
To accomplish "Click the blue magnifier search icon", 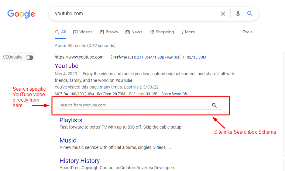I will pyautogui.click(x=250, y=14).
